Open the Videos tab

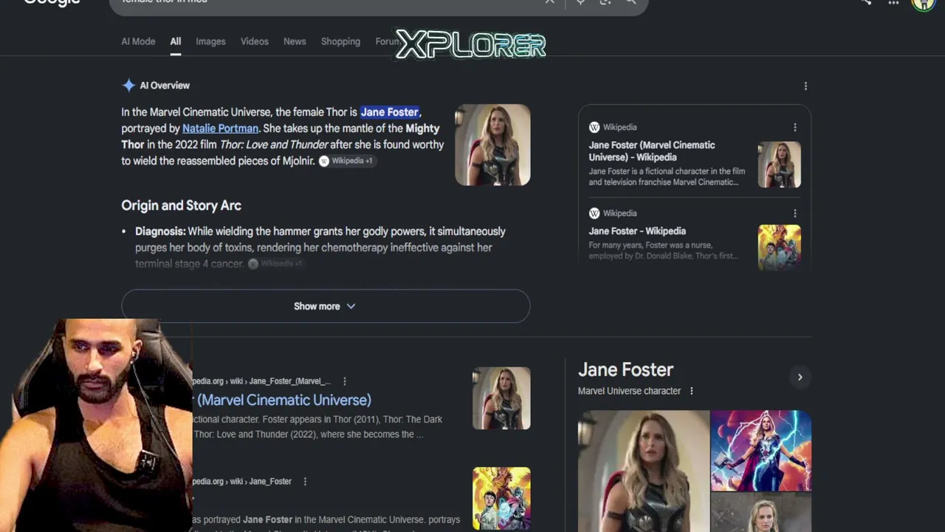255,41
